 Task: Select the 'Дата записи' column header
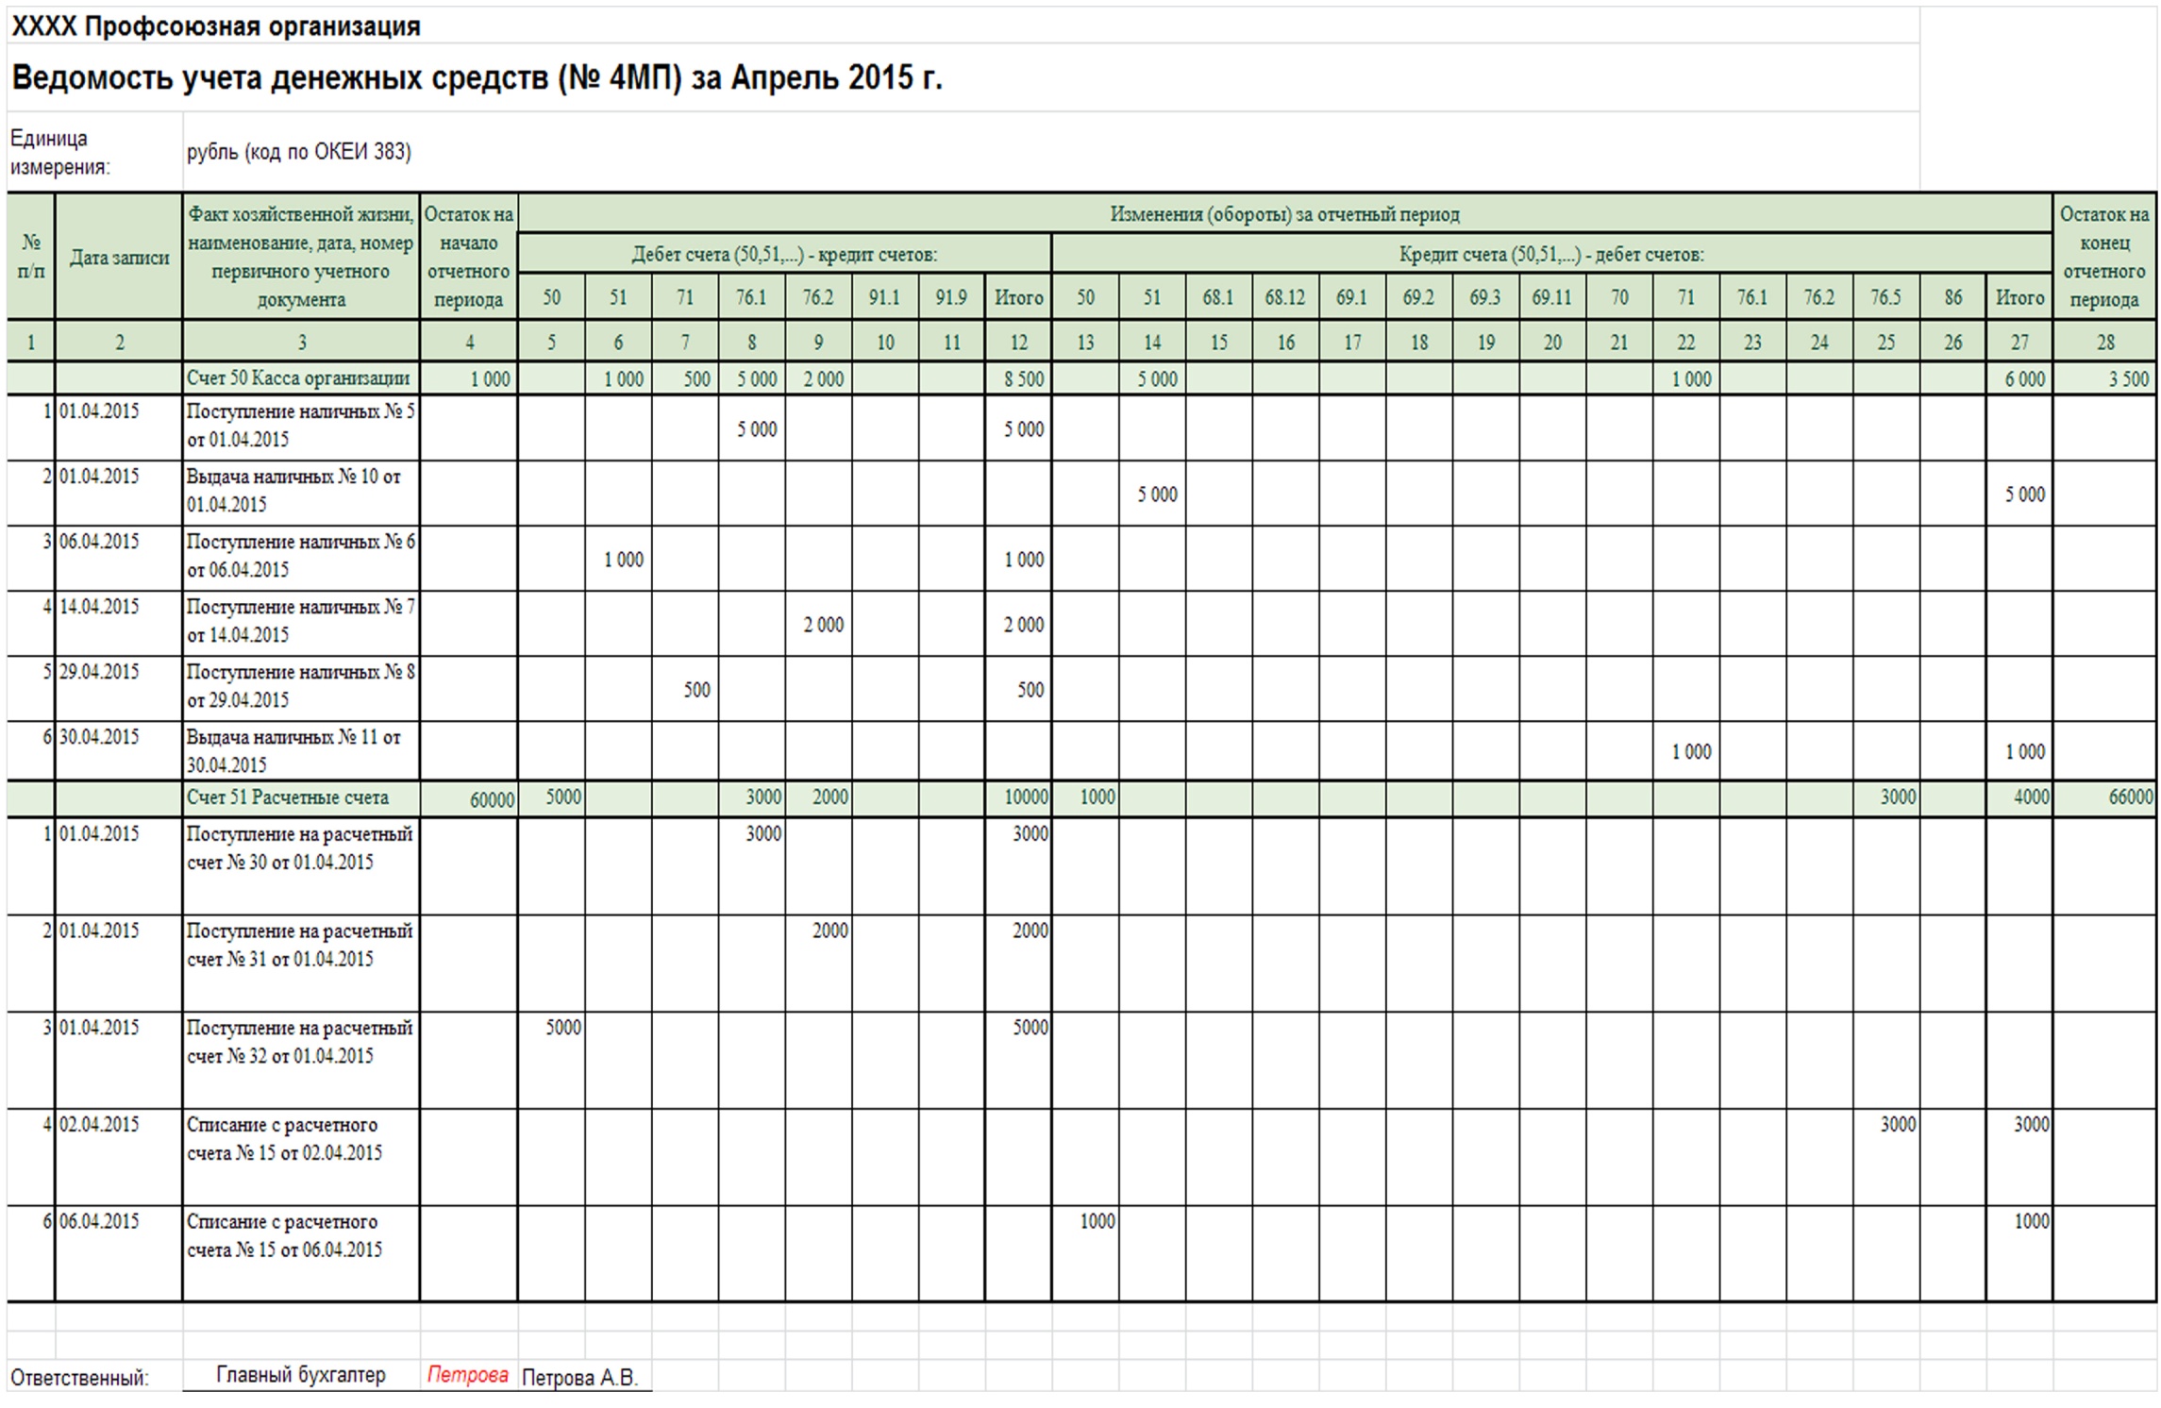point(119,257)
